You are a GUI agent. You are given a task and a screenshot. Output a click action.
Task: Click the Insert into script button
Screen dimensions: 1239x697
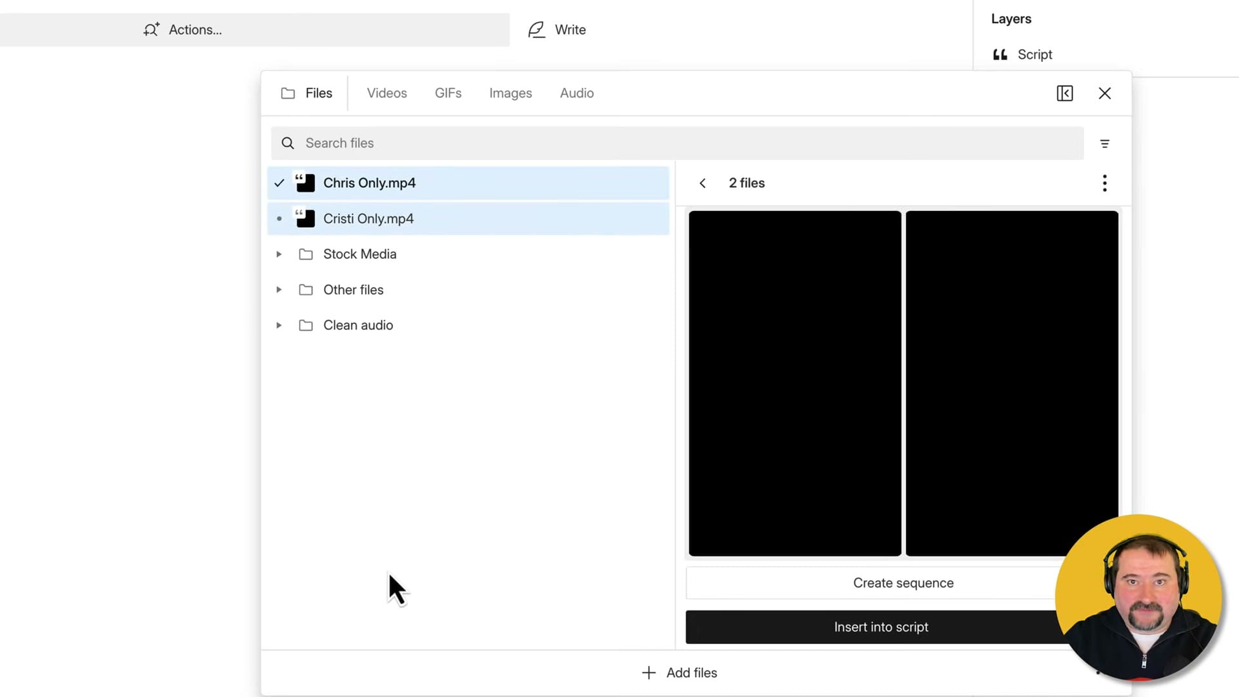coord(881,627)
